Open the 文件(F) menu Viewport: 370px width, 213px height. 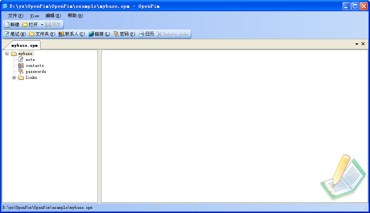pyautogui.click(x=16, y=16)
